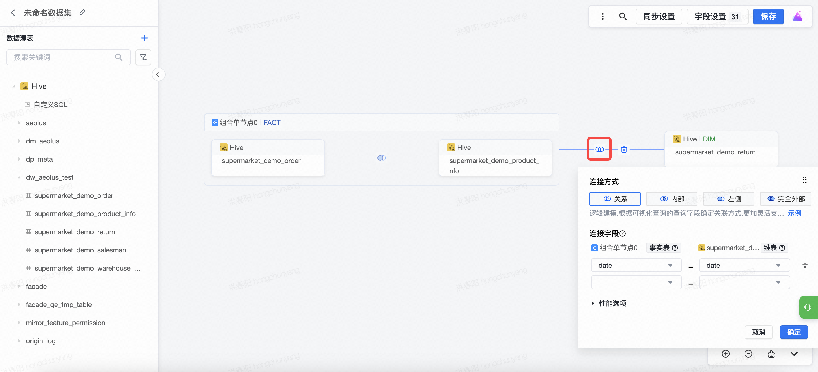Viewport: 818px width, 372px height.
Task: Click the zoom-in circle plus icon
Action: [x=725, y=354]
